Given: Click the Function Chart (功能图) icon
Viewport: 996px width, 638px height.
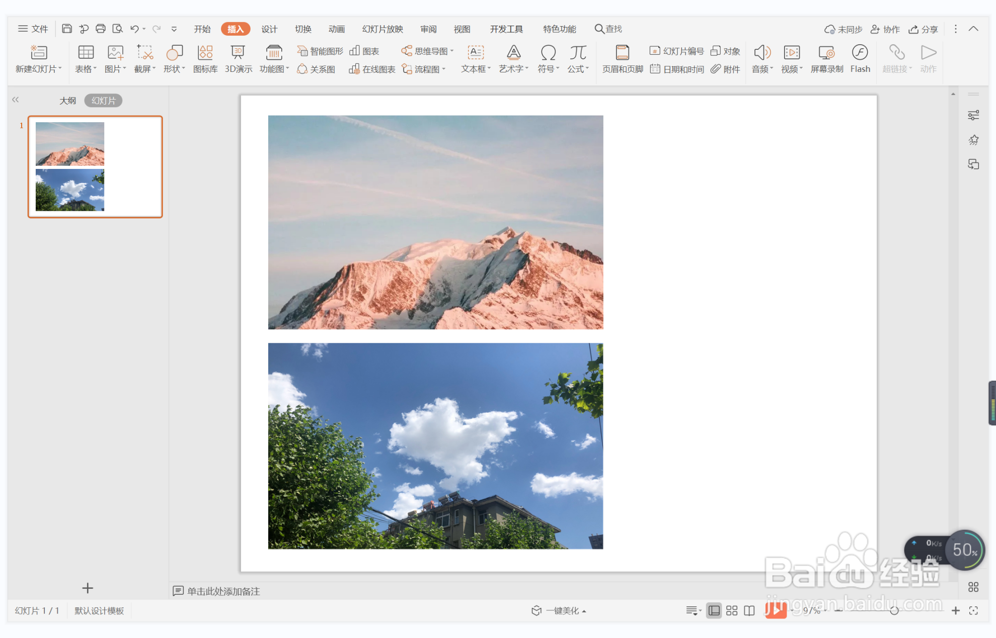Looking at the screenshot, I should (x=274, y=53).
